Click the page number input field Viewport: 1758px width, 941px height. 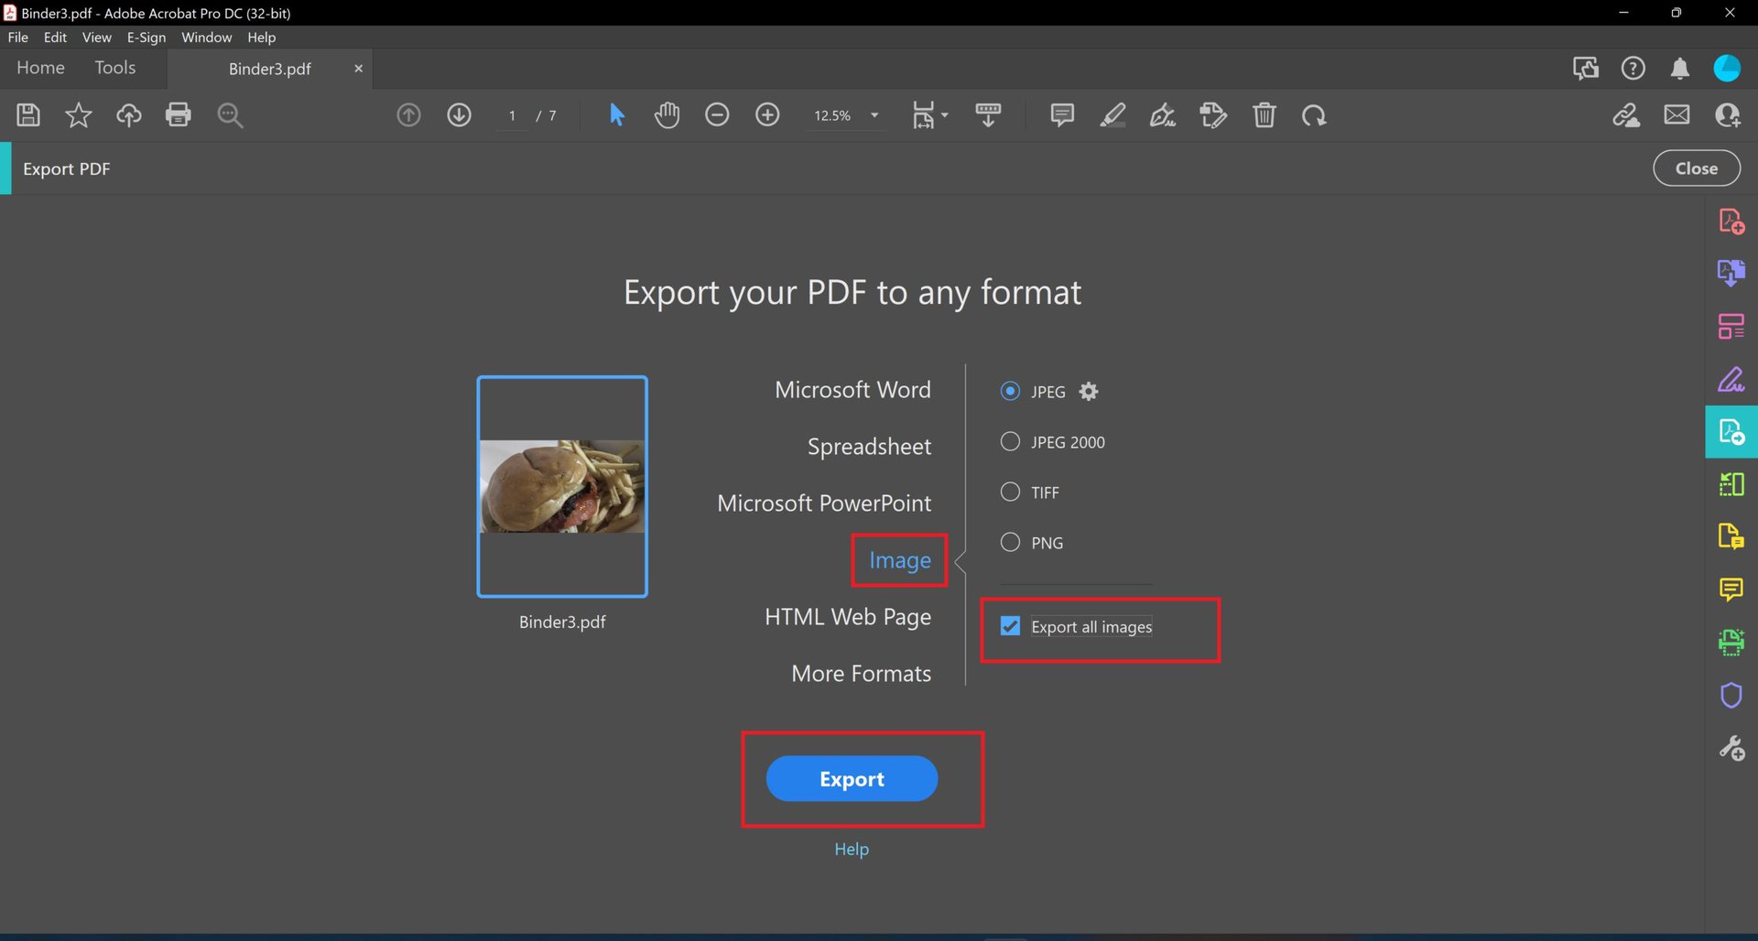point(512,115)
